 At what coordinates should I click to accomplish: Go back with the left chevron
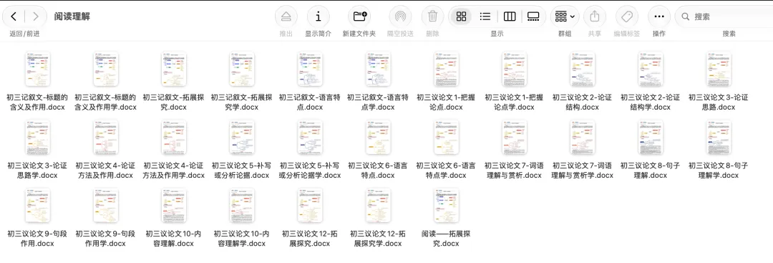(14, 16)
